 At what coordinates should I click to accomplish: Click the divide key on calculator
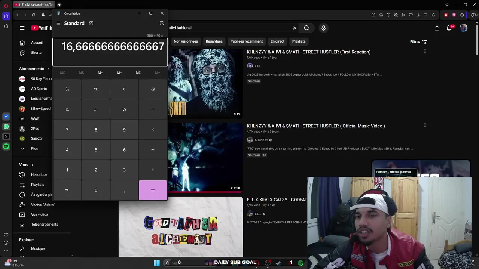(x=153, y=109)
